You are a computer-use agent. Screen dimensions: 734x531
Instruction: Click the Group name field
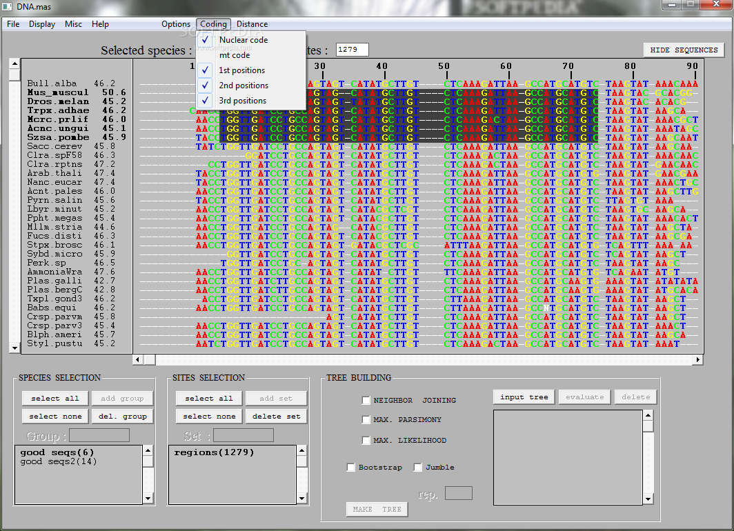click(x=99, y=436)
